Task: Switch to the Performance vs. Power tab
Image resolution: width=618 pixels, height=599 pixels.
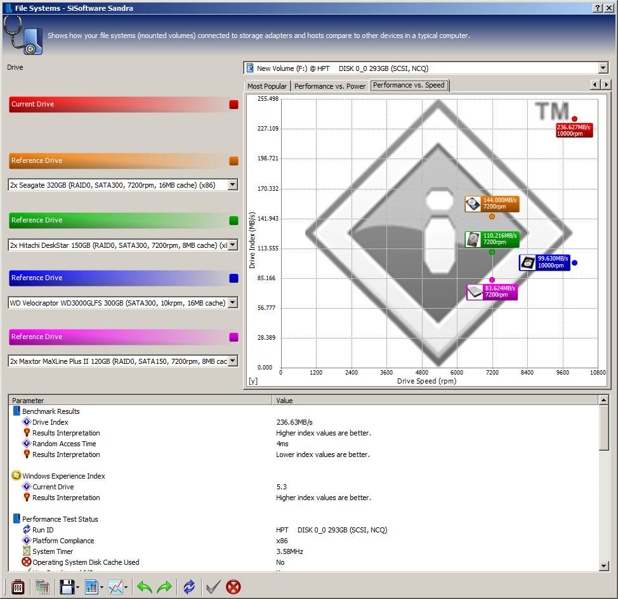Action: pos(330,86)
